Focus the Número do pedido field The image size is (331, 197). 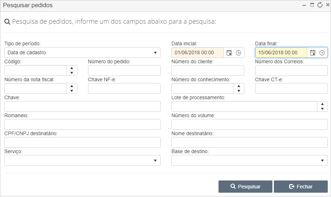pyautogui.click(x=124, y=70)
